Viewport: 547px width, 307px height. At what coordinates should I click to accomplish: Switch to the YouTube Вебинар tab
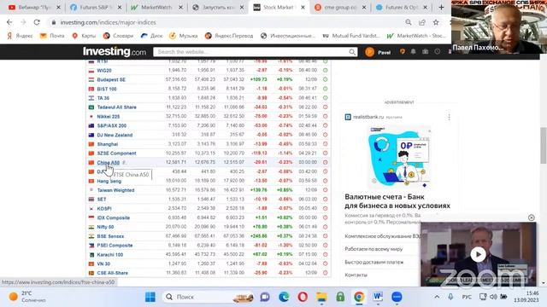pyautogui.click(x=33, y=7)
